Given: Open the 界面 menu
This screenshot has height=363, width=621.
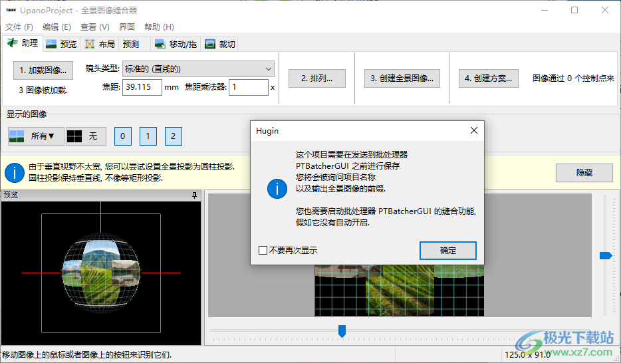Looking at the screenshot, I should 127,27.
